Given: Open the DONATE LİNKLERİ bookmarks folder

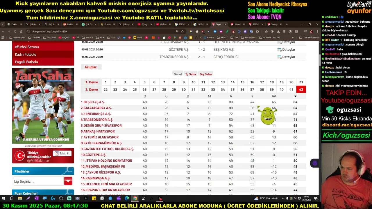Looking at the screenshot, I should (269, 38).
